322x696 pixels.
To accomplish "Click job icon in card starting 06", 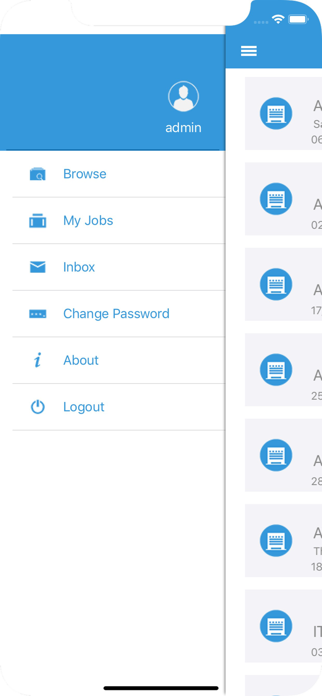I will pyautogui.click(x=276, y=113).
